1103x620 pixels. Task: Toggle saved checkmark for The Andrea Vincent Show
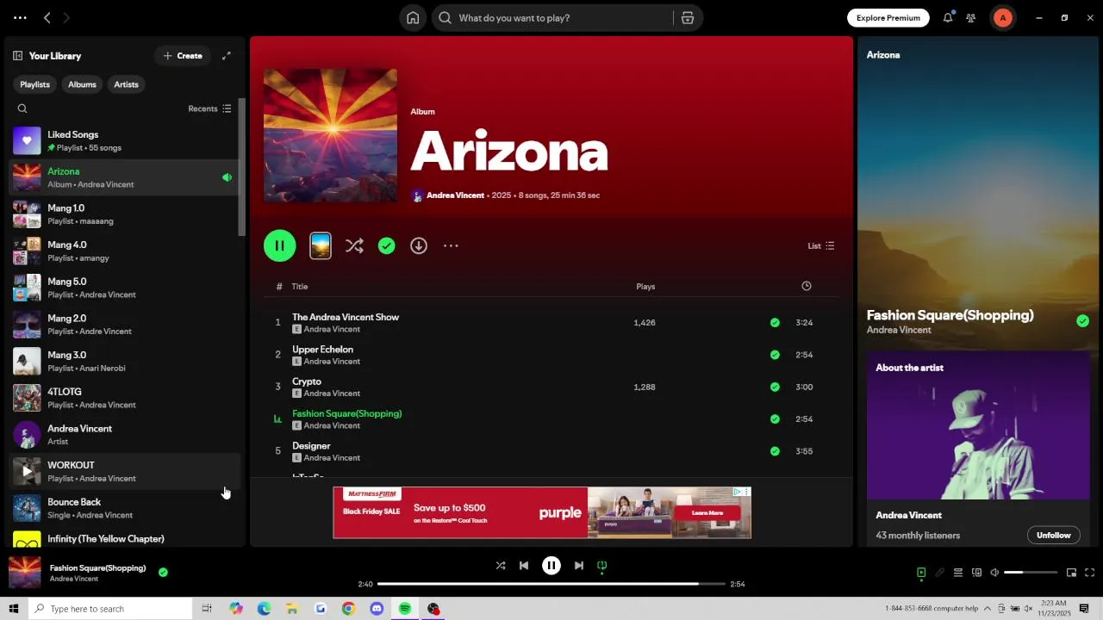[x=775, y=323]
